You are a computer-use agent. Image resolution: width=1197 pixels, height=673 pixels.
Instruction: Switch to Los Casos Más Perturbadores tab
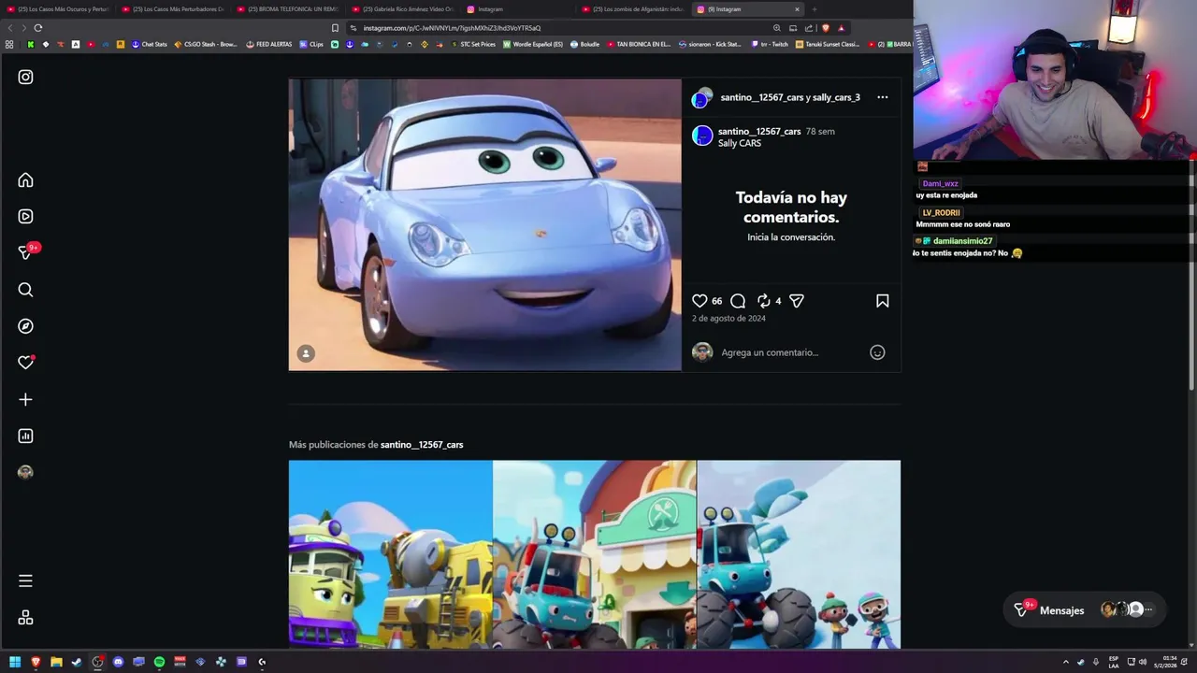click(x=173, y=9)
